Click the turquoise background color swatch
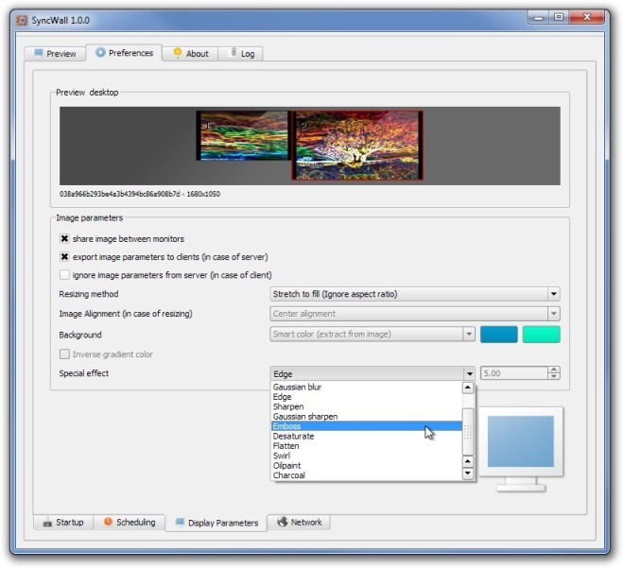The height and width of the screenshot is (569, 624). (x=541, y=335)
